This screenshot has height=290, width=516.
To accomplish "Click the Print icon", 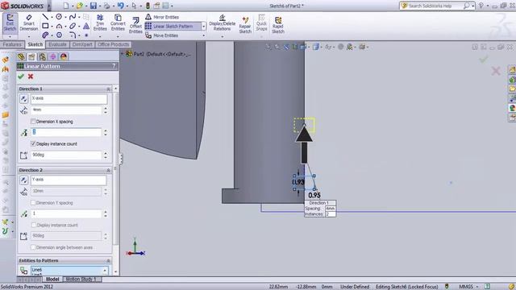I will (x=106, y=6).
